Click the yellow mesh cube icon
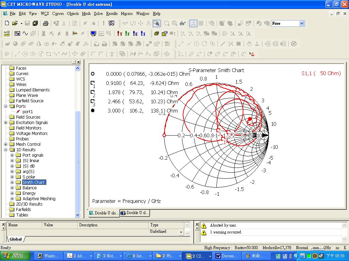The image size is (349, 261). click(x=156, y=34)
